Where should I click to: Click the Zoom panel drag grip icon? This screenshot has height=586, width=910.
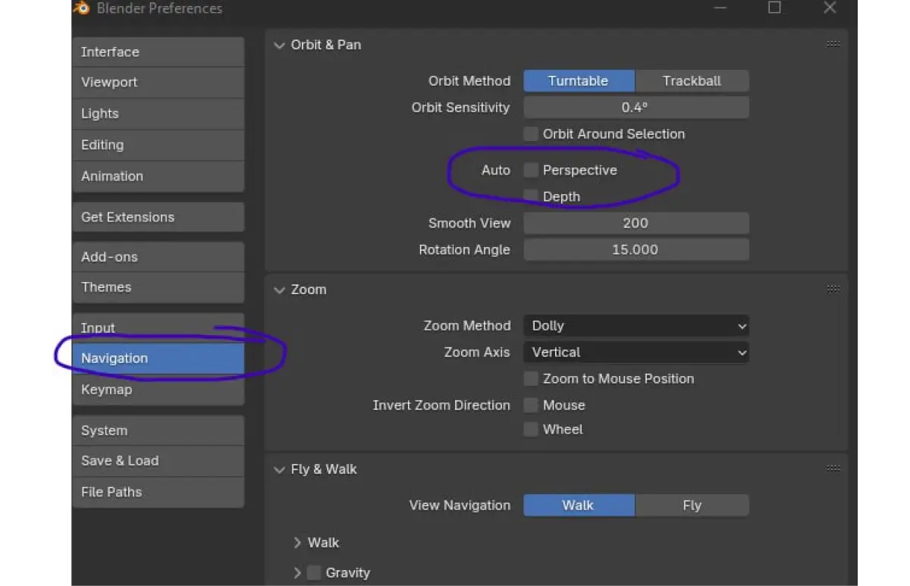833,289
